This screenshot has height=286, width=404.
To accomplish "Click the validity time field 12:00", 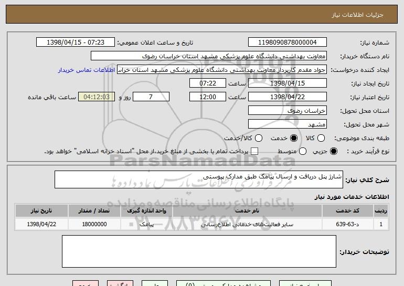I will tap(208, 97).
